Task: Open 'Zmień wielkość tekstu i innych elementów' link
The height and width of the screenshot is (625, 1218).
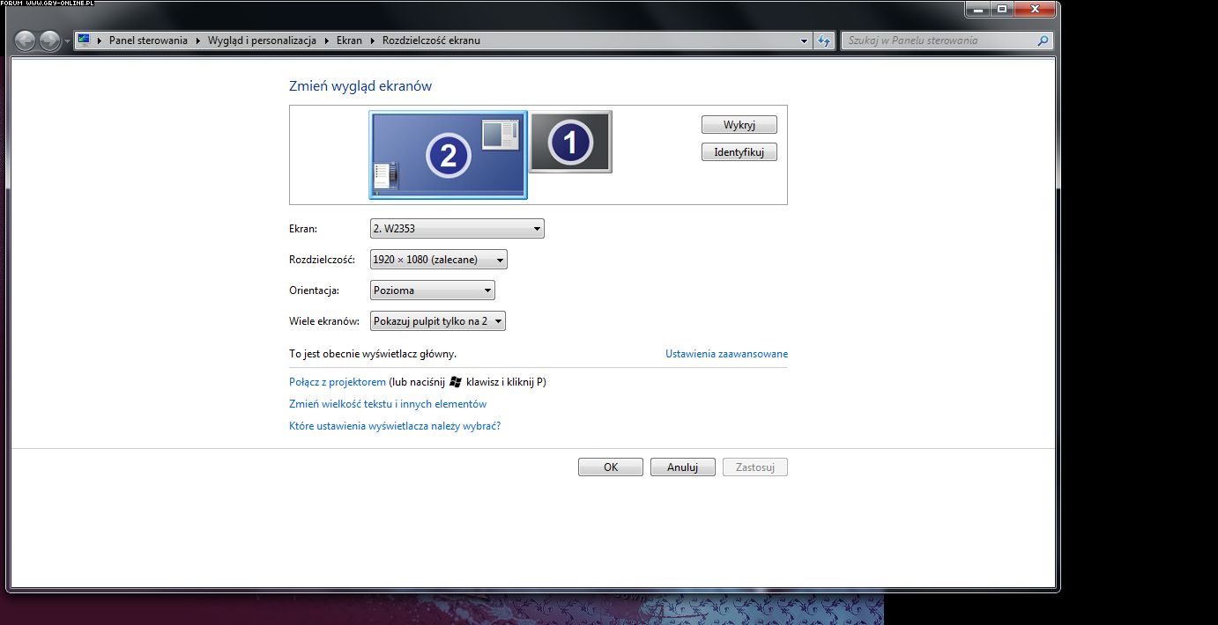Action: [x=388, y=404]
